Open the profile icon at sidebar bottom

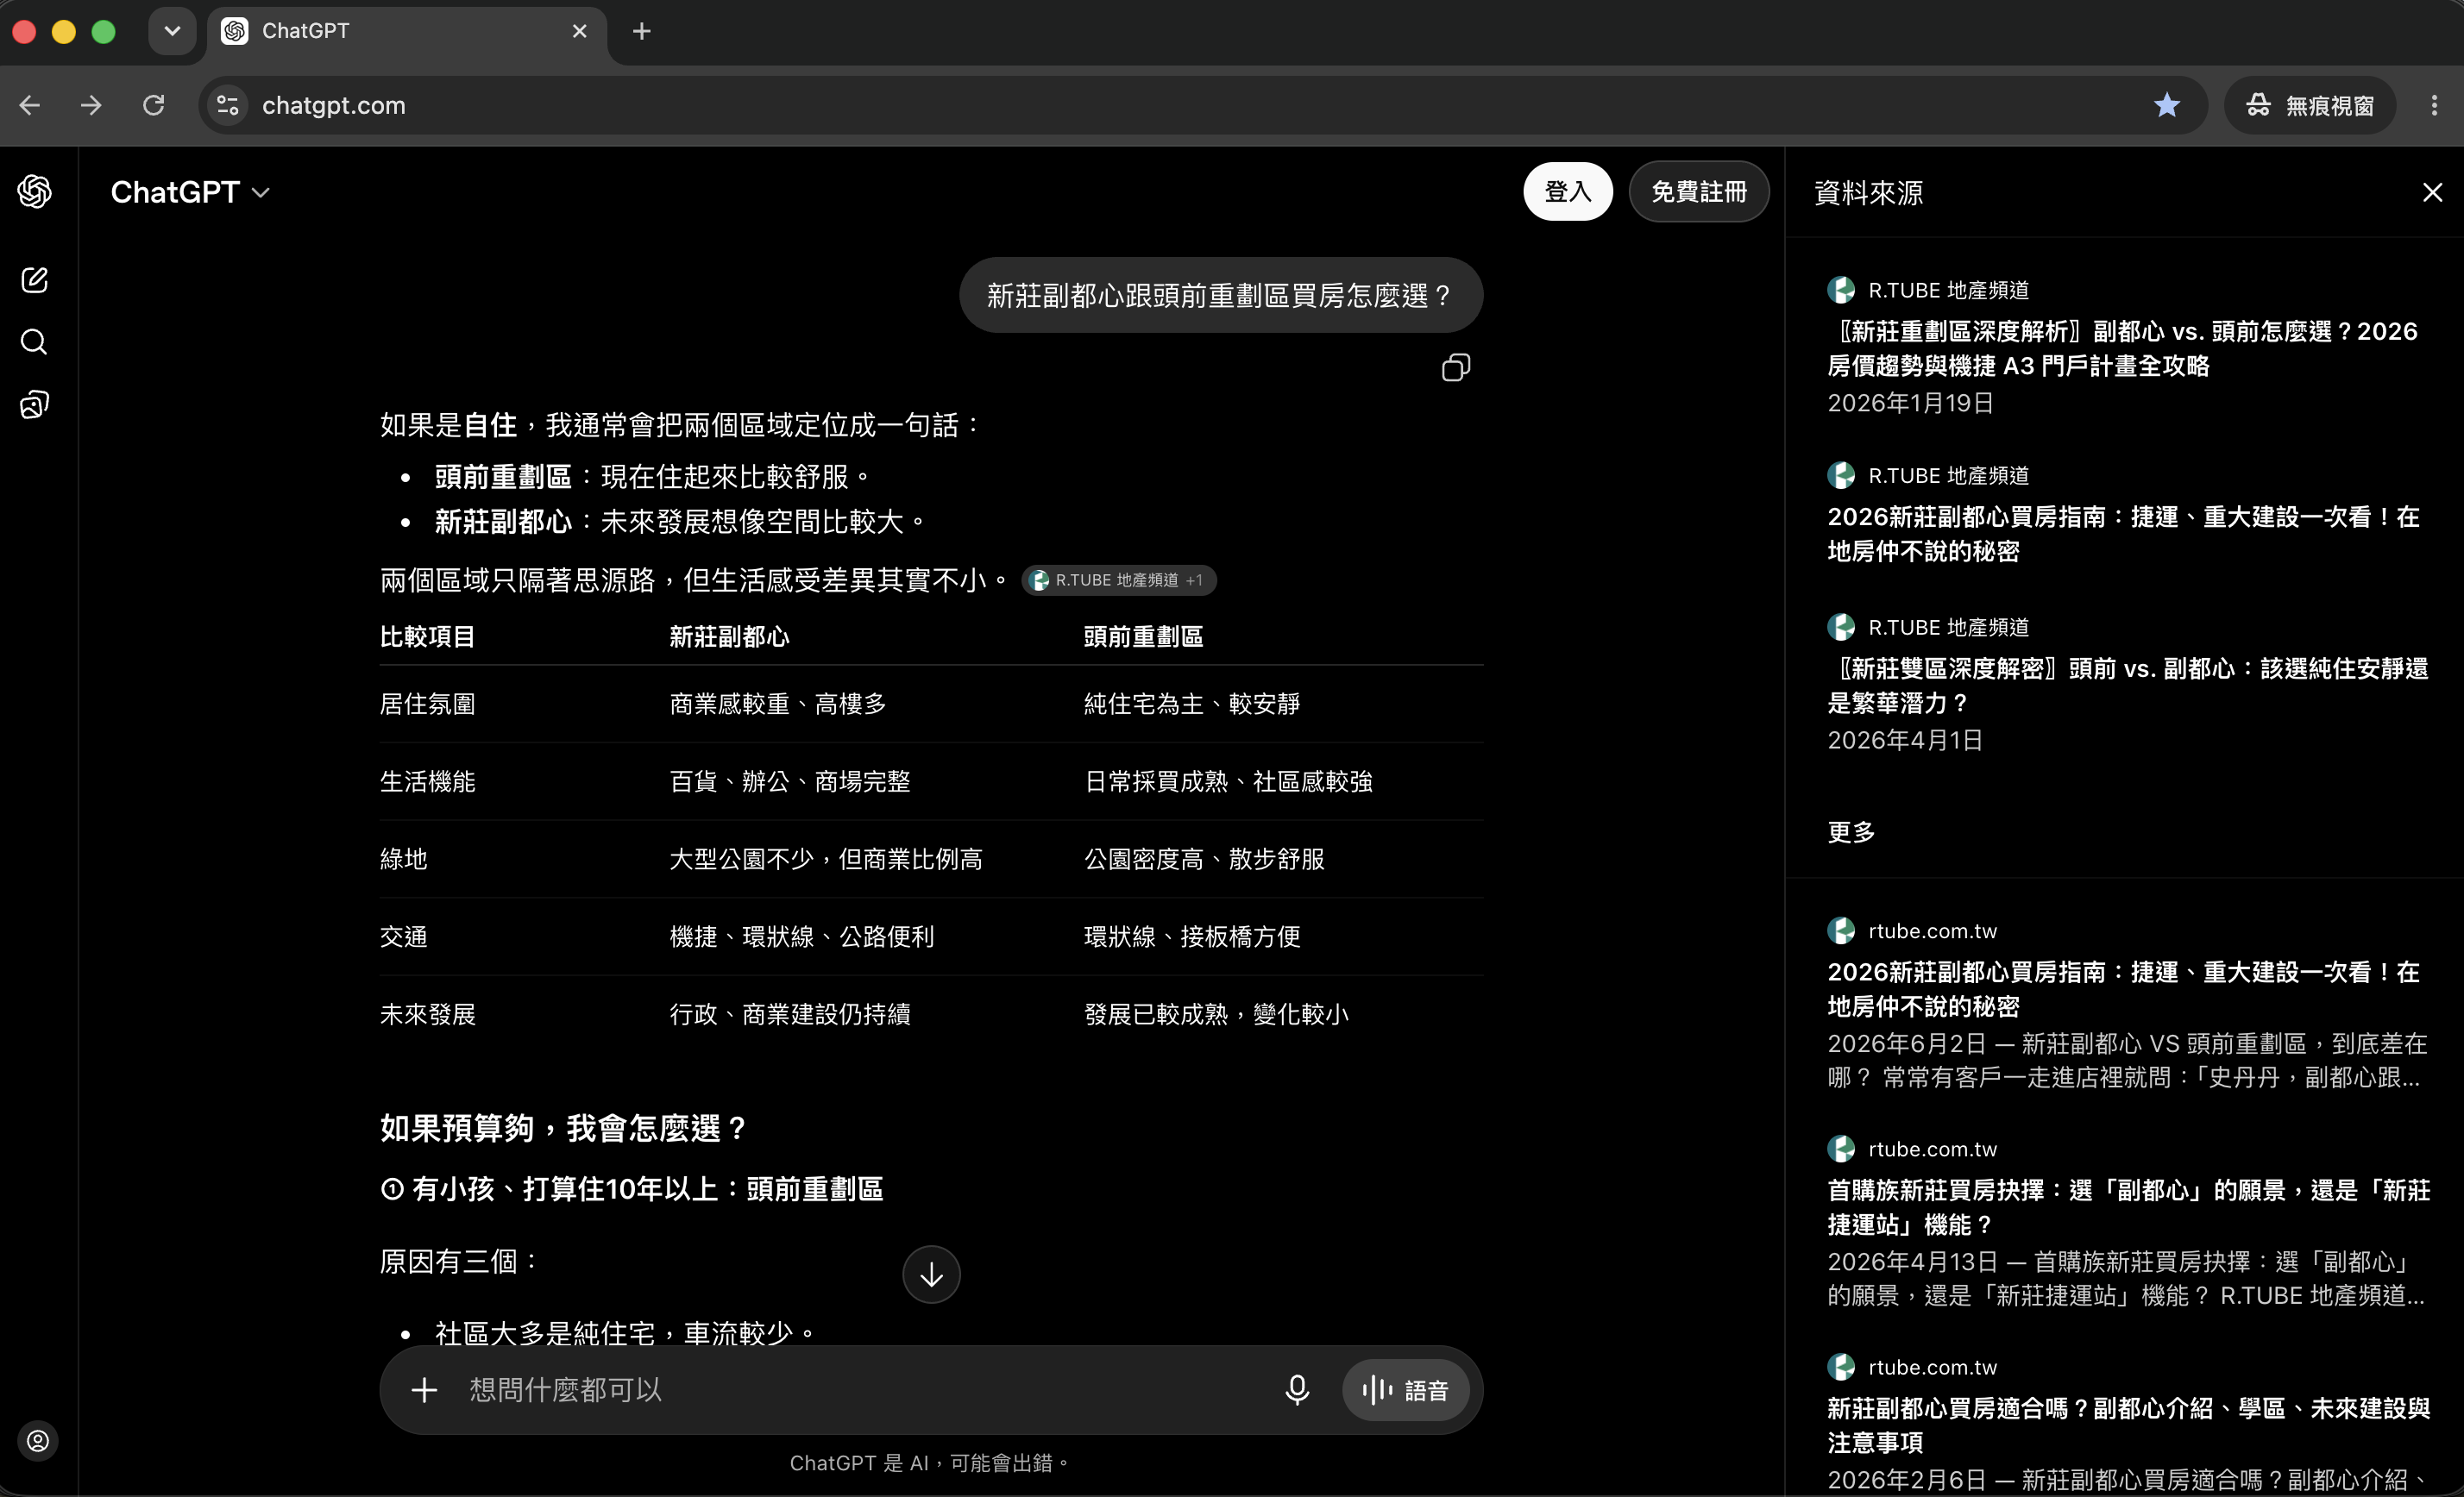click(x=38, y=1441)
